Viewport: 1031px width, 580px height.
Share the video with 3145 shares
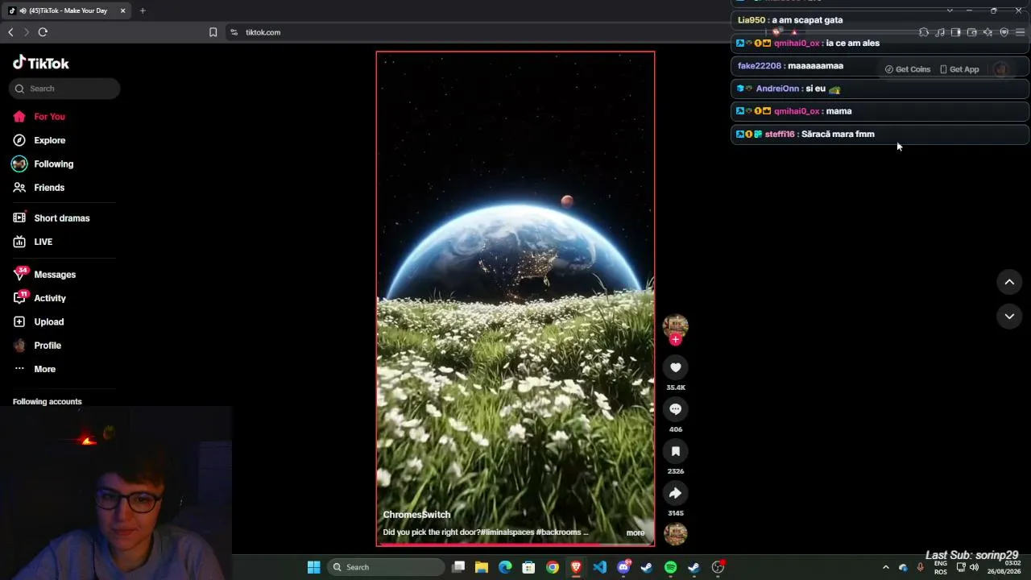[675, 493]
